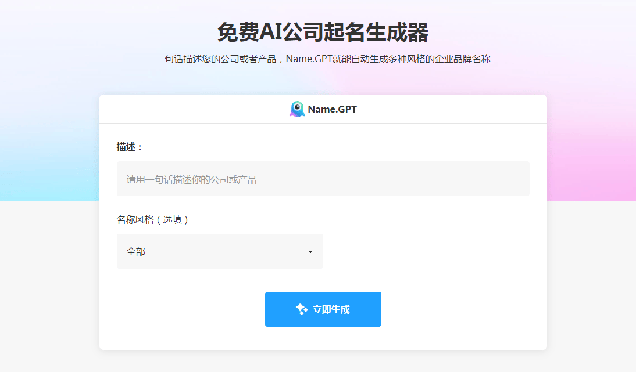The width and height of the screenshot is (636, 372).
Task: Click the Name.GPT title in the card header
Action: [332, 109]
